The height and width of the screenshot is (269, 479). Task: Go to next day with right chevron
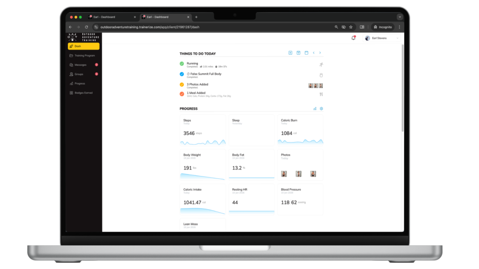(x=320, y=53)
